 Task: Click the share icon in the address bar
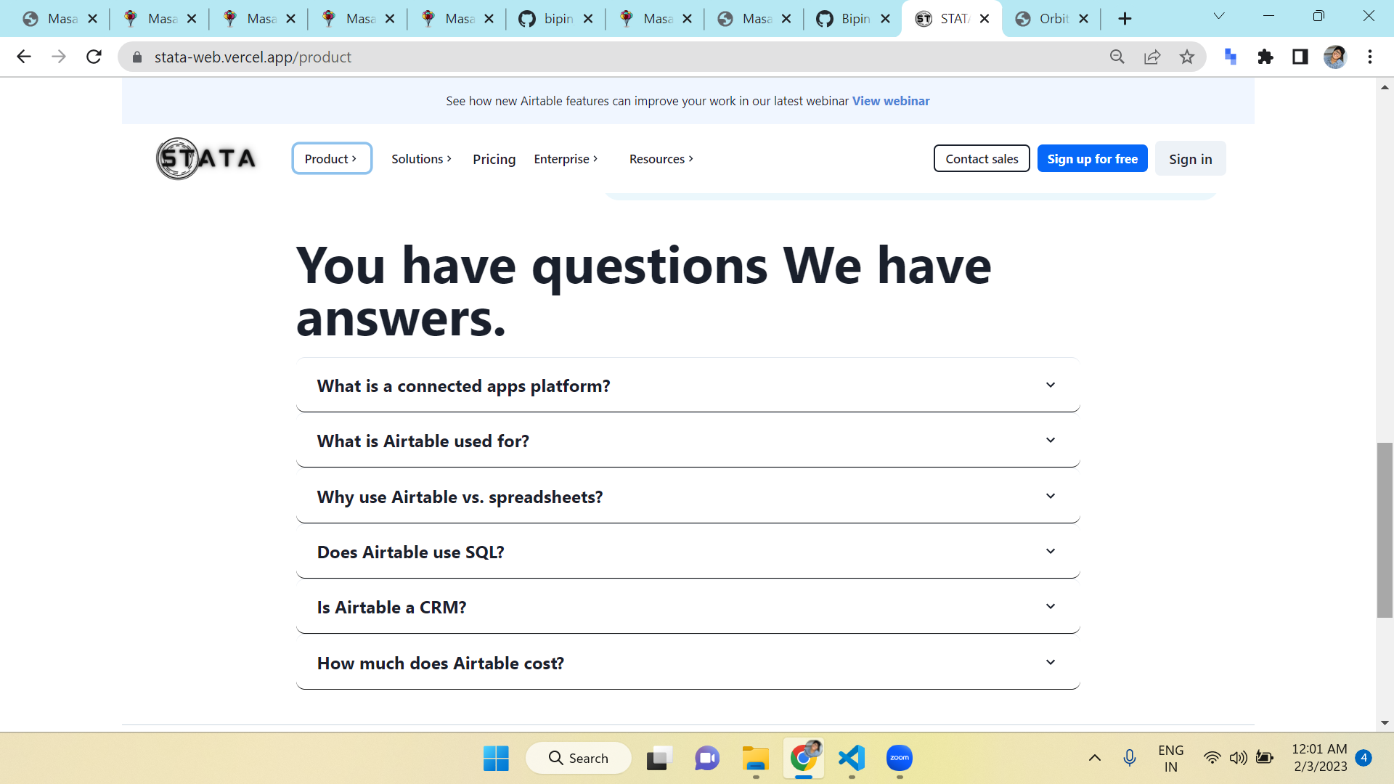(x=1152, y=57)
